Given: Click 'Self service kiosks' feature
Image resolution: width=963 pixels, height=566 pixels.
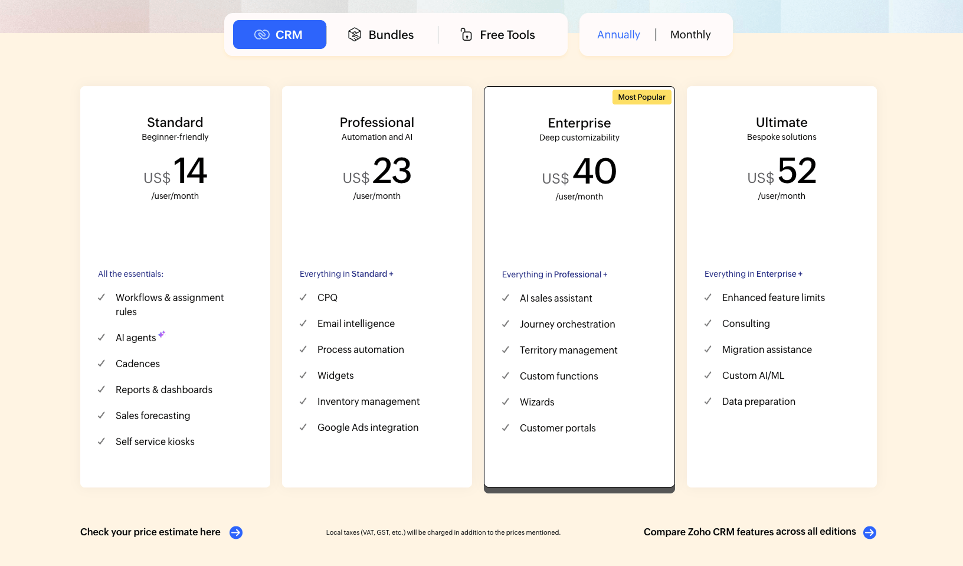Looking at the screenshot, I should [155, 441].
